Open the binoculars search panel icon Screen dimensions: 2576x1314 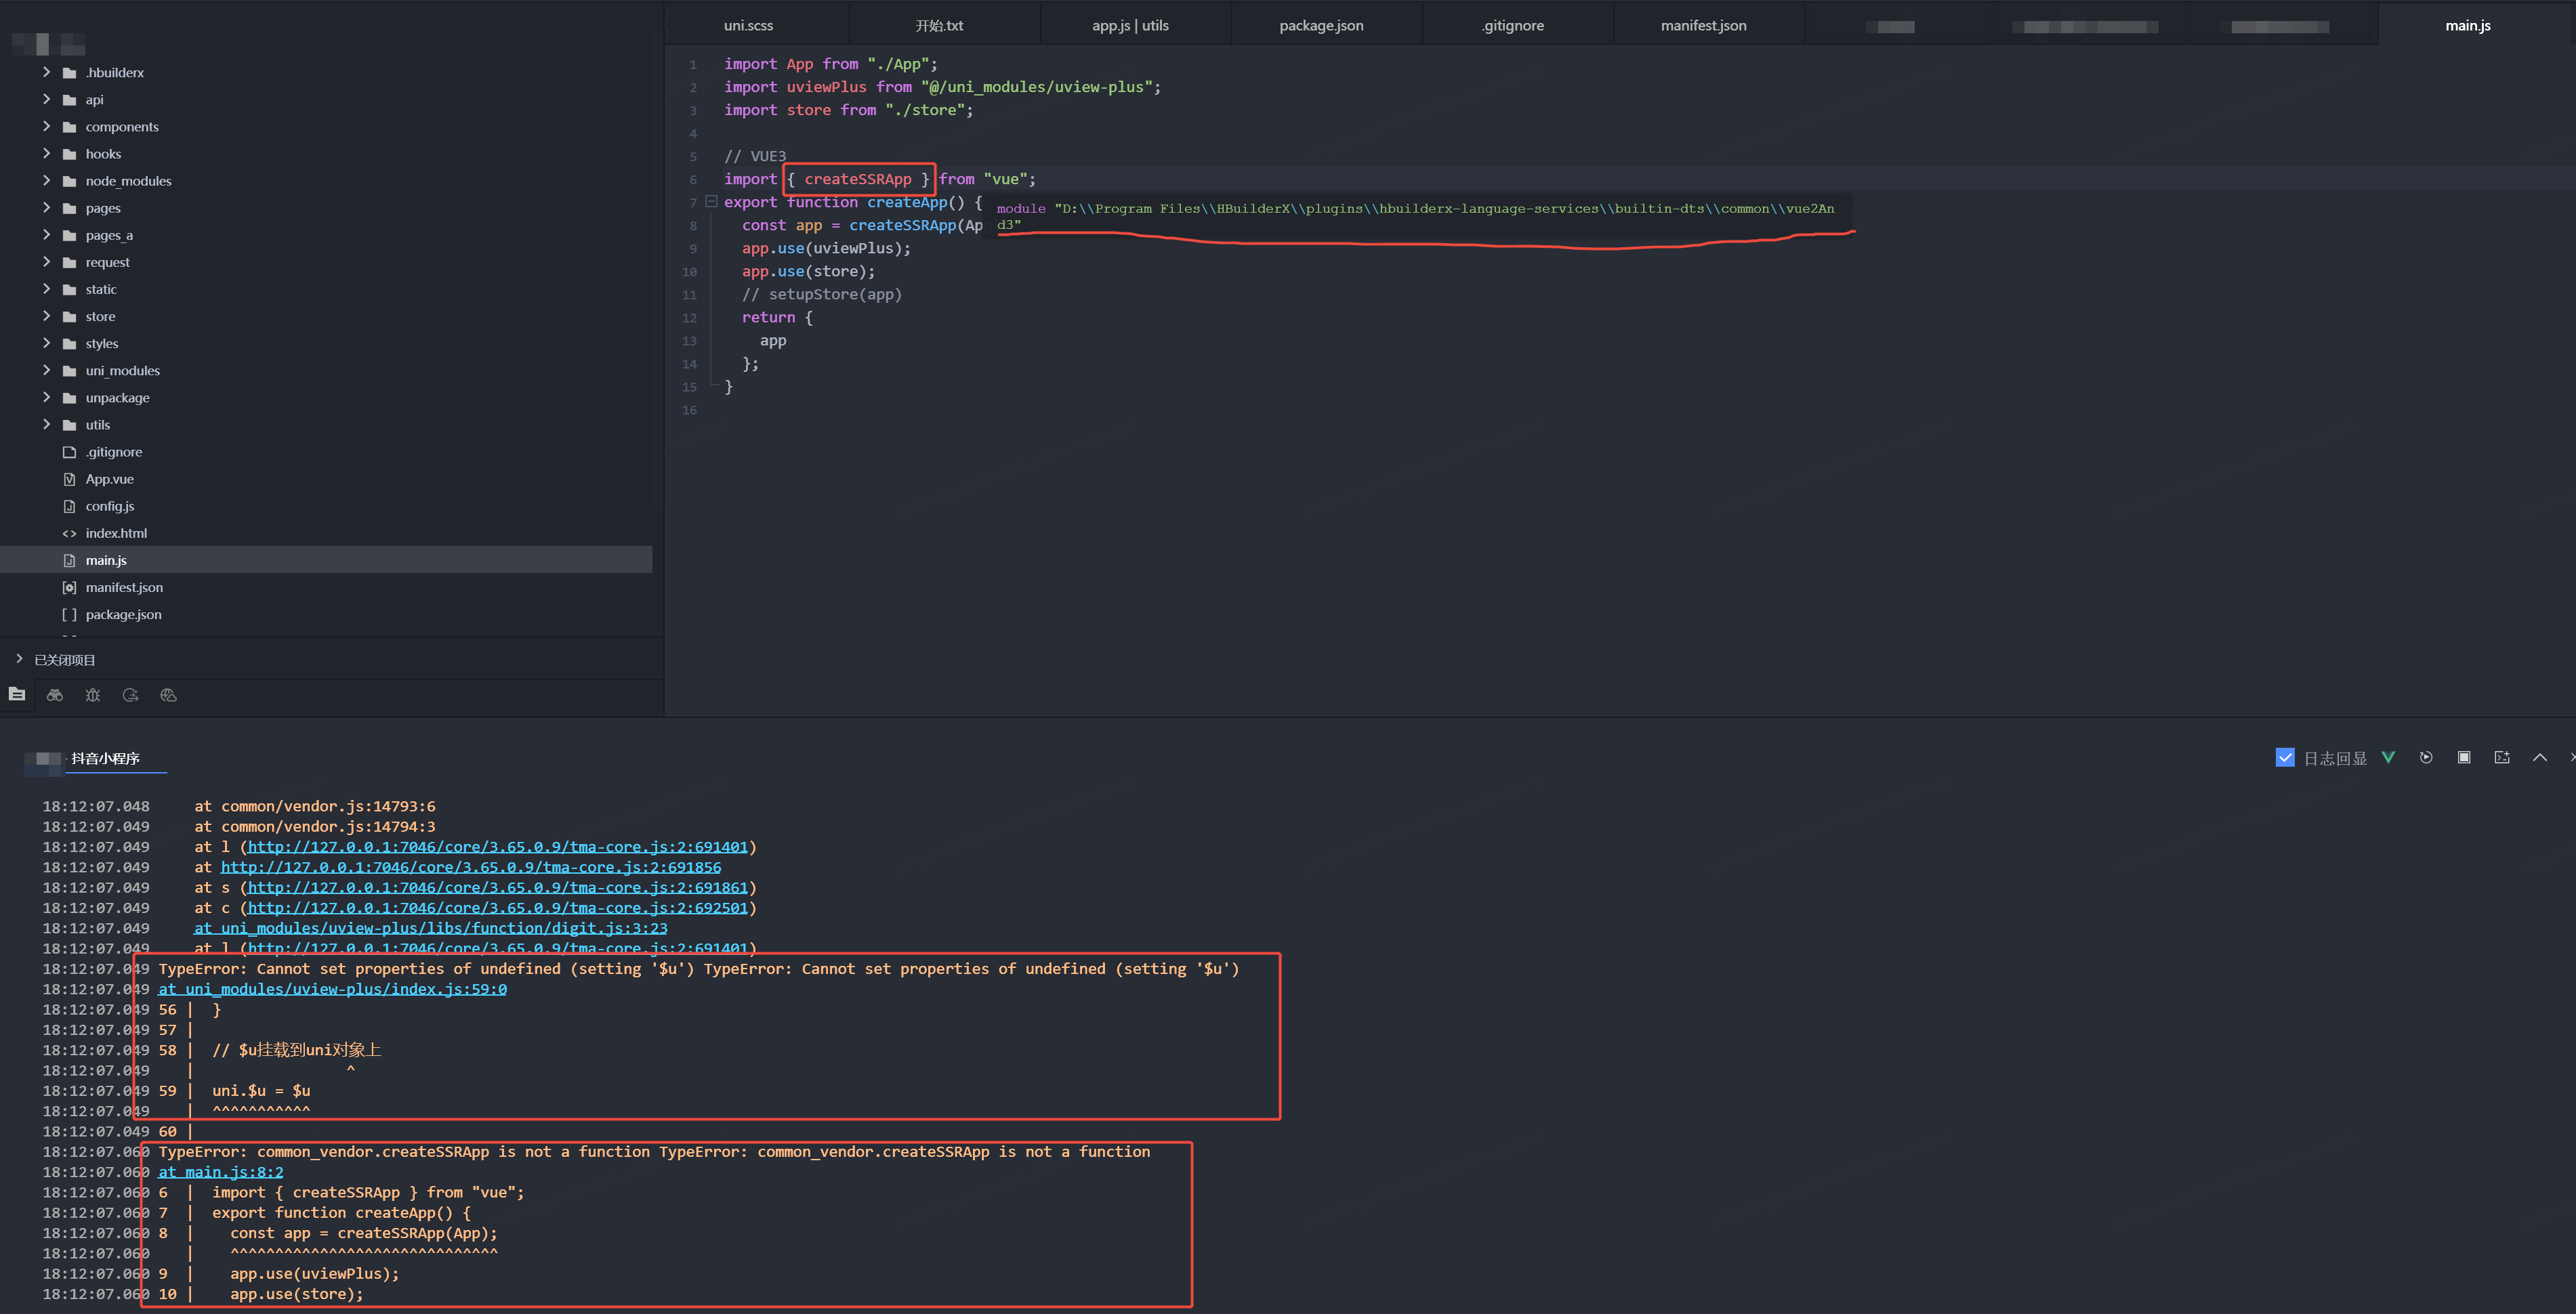point(55,695)
